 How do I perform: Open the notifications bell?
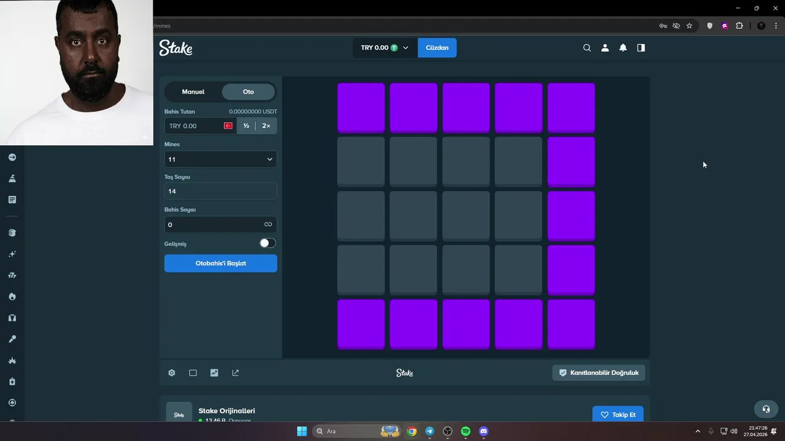tap(623, 48)
